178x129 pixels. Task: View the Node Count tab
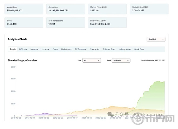(x=66, y=49)
